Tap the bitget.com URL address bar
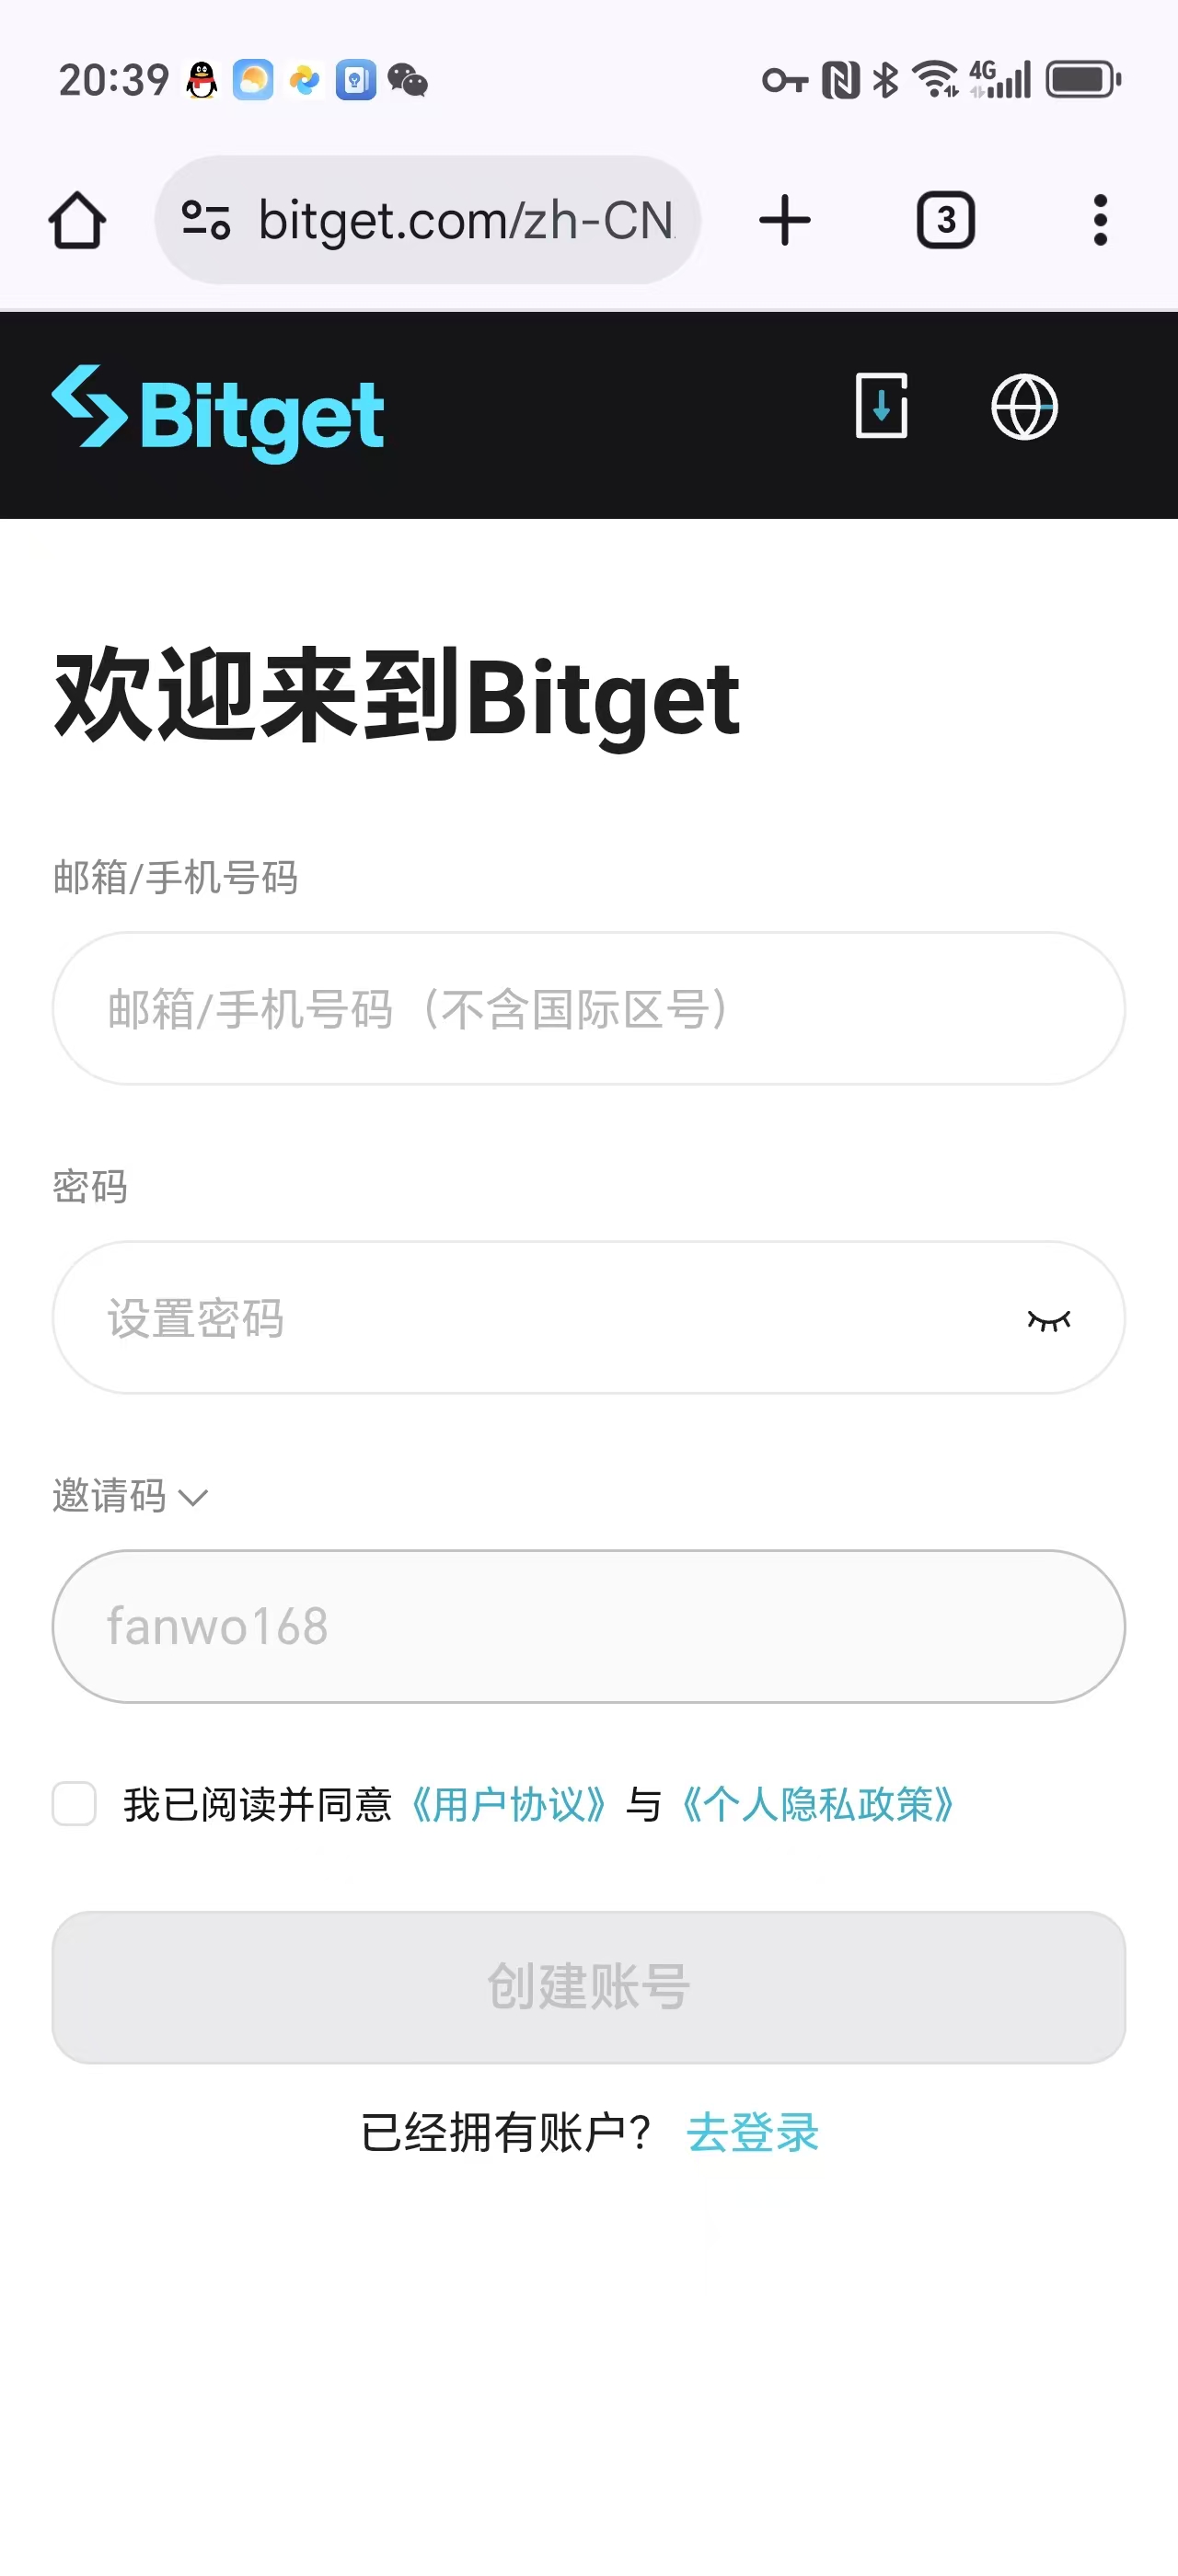The image size is (1178, 2576). [466, 220]
